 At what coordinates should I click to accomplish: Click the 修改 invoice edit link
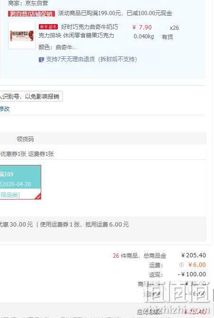click(5, 109)
